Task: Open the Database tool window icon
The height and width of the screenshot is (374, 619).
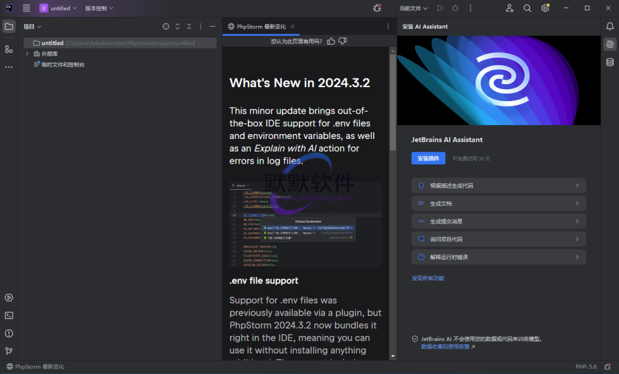Action: pyautogui.click(x=610, y=62)
